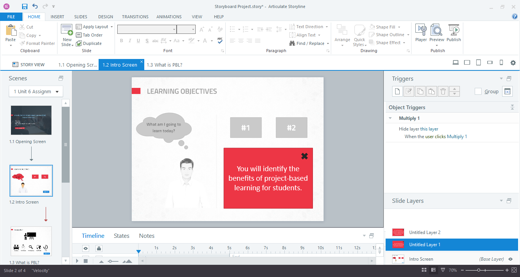Delete the selected trigger with trash icon
Viewport: 520px width, 277px height.
[443, 91]
